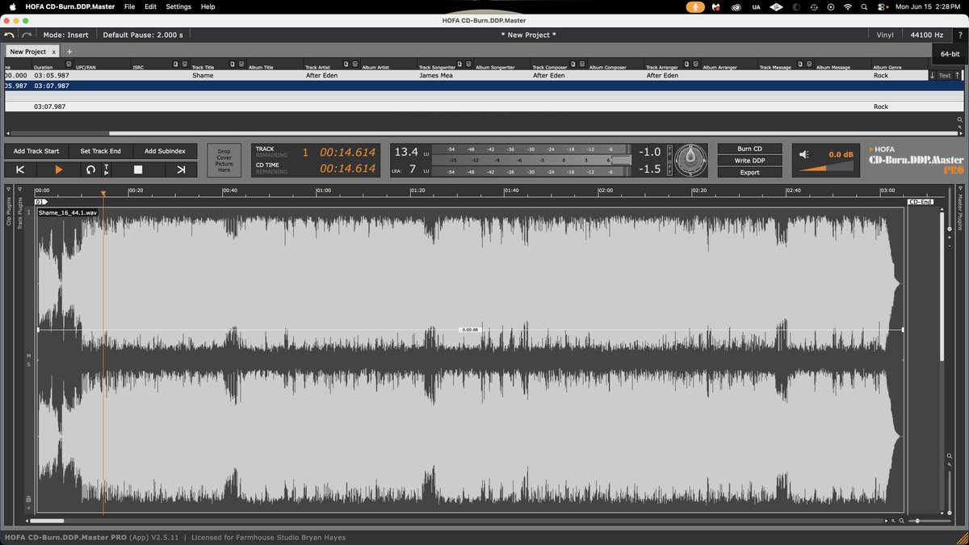Open the Settings menu
Image resolution: width=969 pixels, height=545 pixels.
coord(178,6)
